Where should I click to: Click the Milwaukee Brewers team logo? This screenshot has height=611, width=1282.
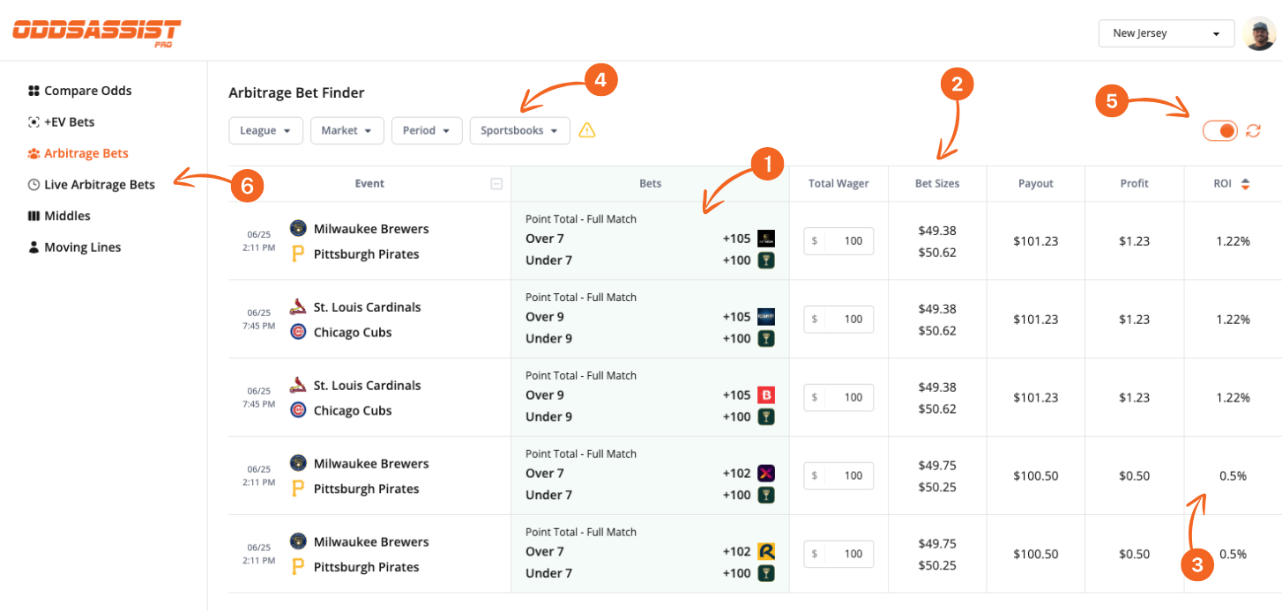coord(296,228)
